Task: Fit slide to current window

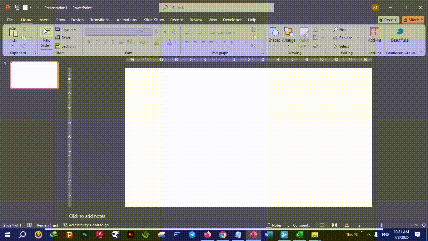Action: pyautogui.click(x=424, y=225)
